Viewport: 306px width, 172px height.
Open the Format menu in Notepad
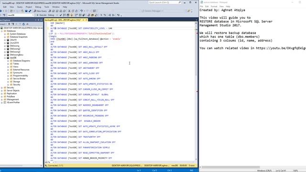pyautogui.click(x=214, y=6)
